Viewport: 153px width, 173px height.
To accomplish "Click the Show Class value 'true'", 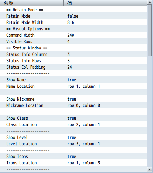I will click(x=72, y=118).
